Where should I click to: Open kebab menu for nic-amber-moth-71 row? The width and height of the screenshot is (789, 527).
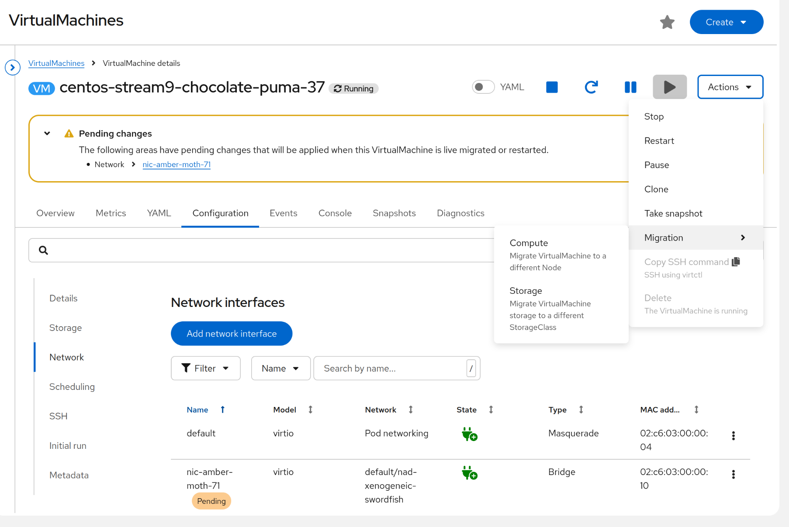click(x=733, y=475)
